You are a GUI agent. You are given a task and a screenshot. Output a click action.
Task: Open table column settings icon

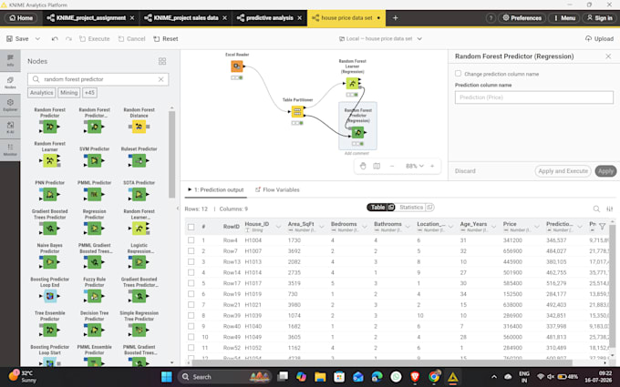point(610,209)
